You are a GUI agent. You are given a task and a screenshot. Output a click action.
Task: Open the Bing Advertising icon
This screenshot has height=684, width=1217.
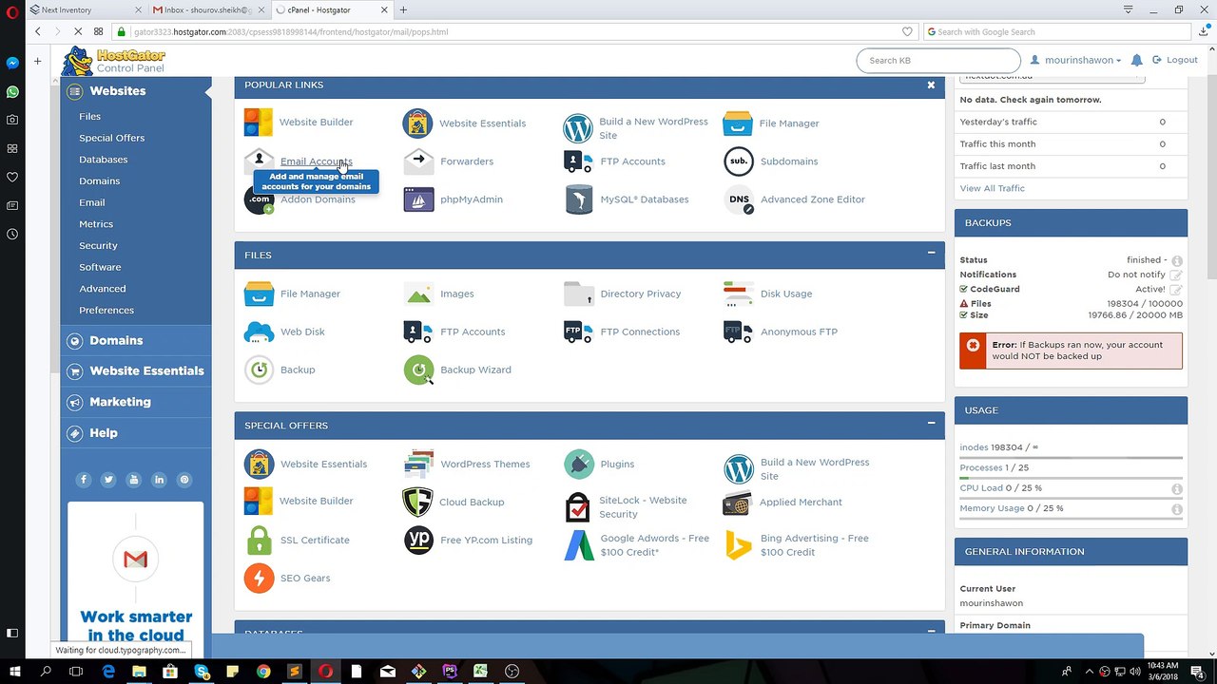pyautogui.click(x=738, y=545)
